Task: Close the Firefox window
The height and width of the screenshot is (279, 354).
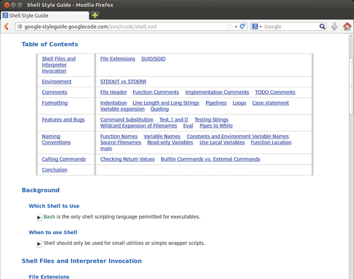Action: coord(6,5)
